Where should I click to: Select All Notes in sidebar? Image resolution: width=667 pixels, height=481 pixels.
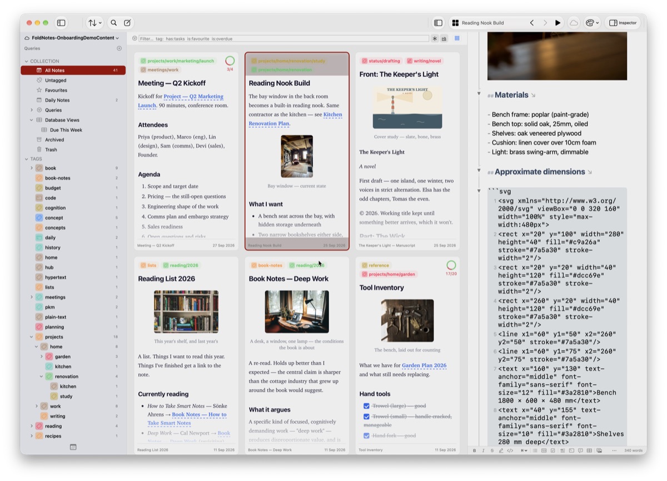(x=73, y=70)
